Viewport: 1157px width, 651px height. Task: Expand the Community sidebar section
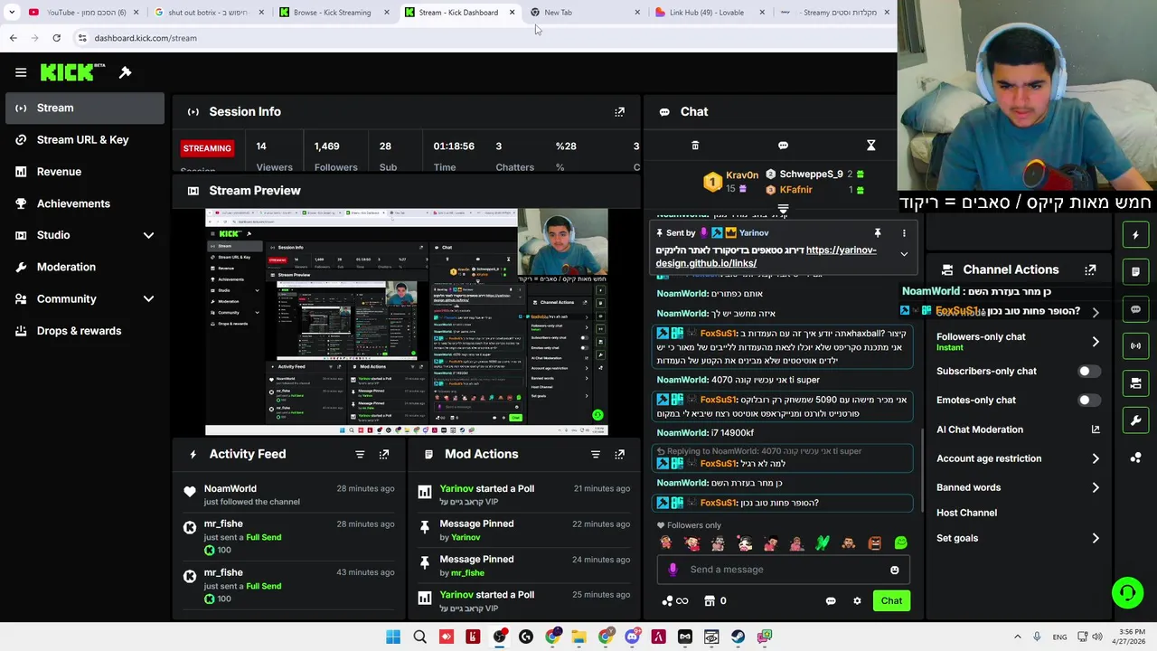pyautogui.click(x=148, y=298)
